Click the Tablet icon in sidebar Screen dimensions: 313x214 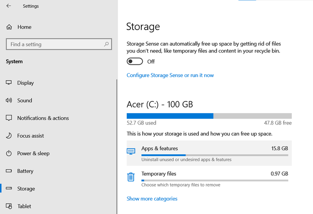point(9,206)
